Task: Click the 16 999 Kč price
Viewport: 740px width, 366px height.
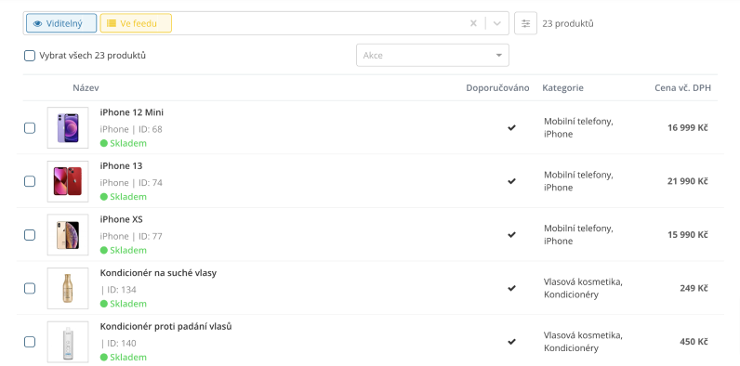Action: (688, 128)
